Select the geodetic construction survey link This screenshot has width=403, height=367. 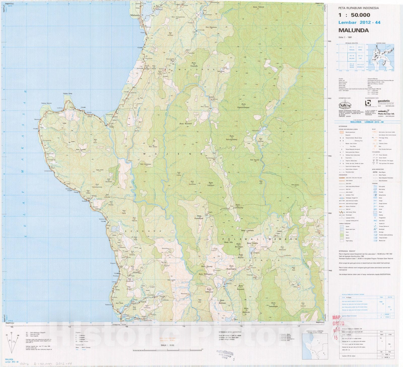(x=384, y=102)
